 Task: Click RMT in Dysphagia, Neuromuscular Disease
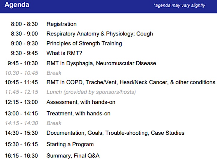click(x=101, y=63)
